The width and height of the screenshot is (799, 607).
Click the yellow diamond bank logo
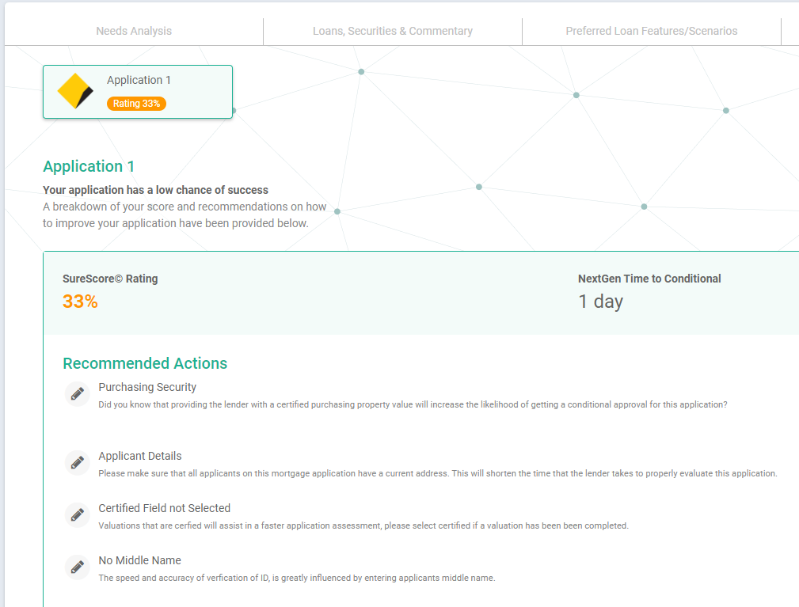tap(76, 92)
